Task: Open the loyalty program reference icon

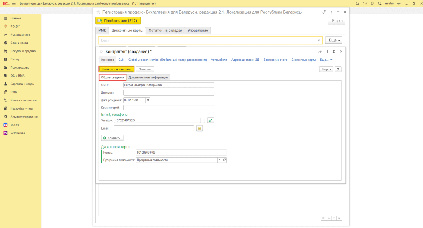Action: click(224, 160)
